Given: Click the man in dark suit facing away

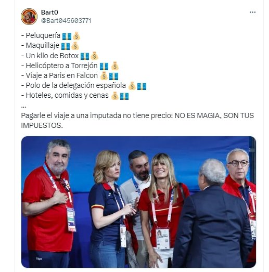Looking at the screenshot, I should coord(212,213).
